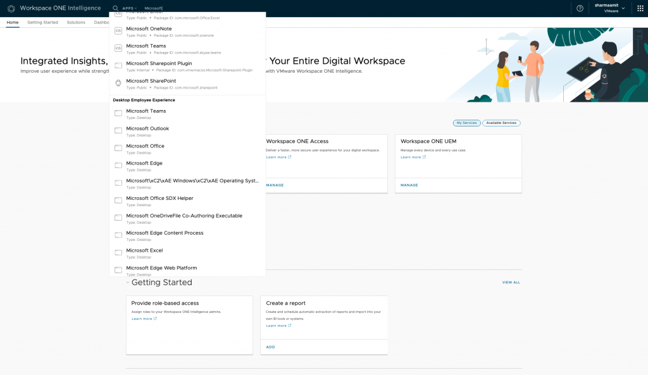Open the help question mark icon
Image resolution: width=648 pixels, height=375 pixels.
pos(580,8)
